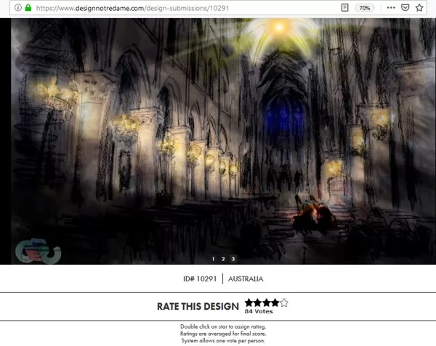Open the page actions three-dot menu
Viewport: 436px width, 346px height.
(x=391, y=8)
